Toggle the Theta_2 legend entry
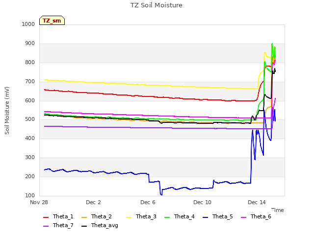This screenshot has height=235, width=314. pos(97,216)
